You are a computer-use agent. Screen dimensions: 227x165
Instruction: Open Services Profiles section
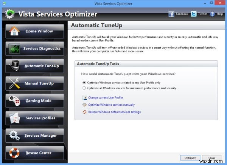click(35, 118)
